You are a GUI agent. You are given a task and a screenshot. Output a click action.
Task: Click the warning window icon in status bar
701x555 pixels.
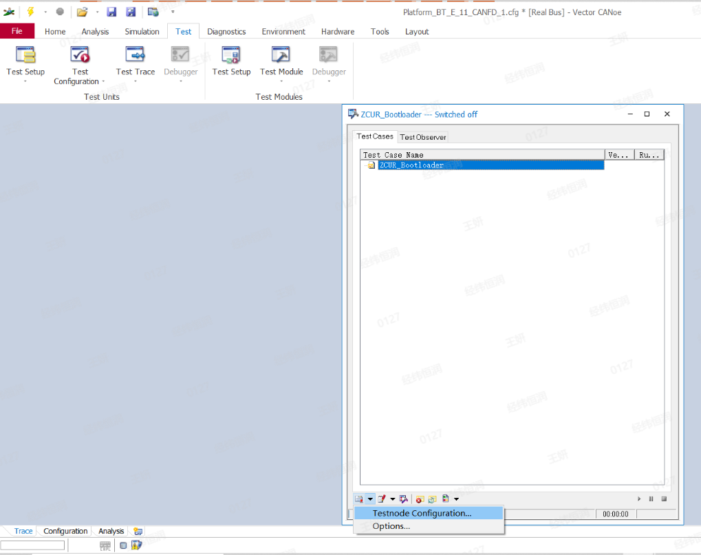(136, 545)
